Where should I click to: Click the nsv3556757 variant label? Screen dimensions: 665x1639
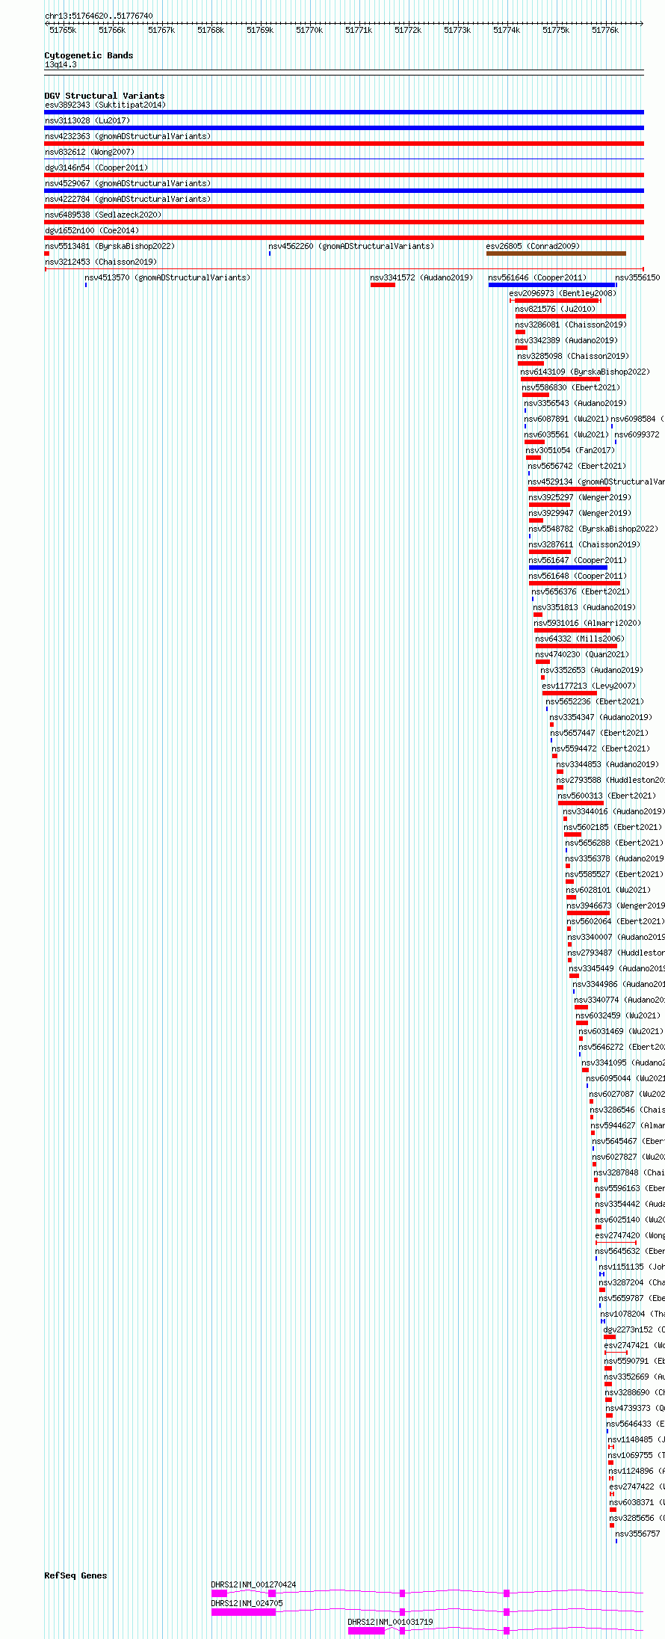(x=638, y=1534)
